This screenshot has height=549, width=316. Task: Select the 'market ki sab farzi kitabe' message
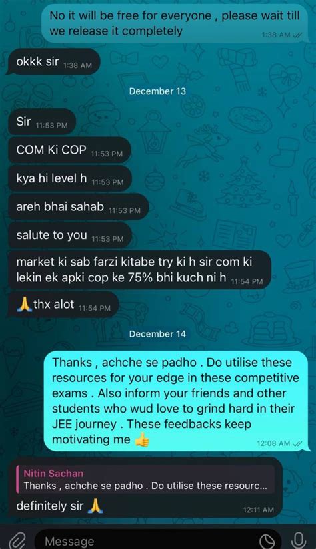coord(139,269)
